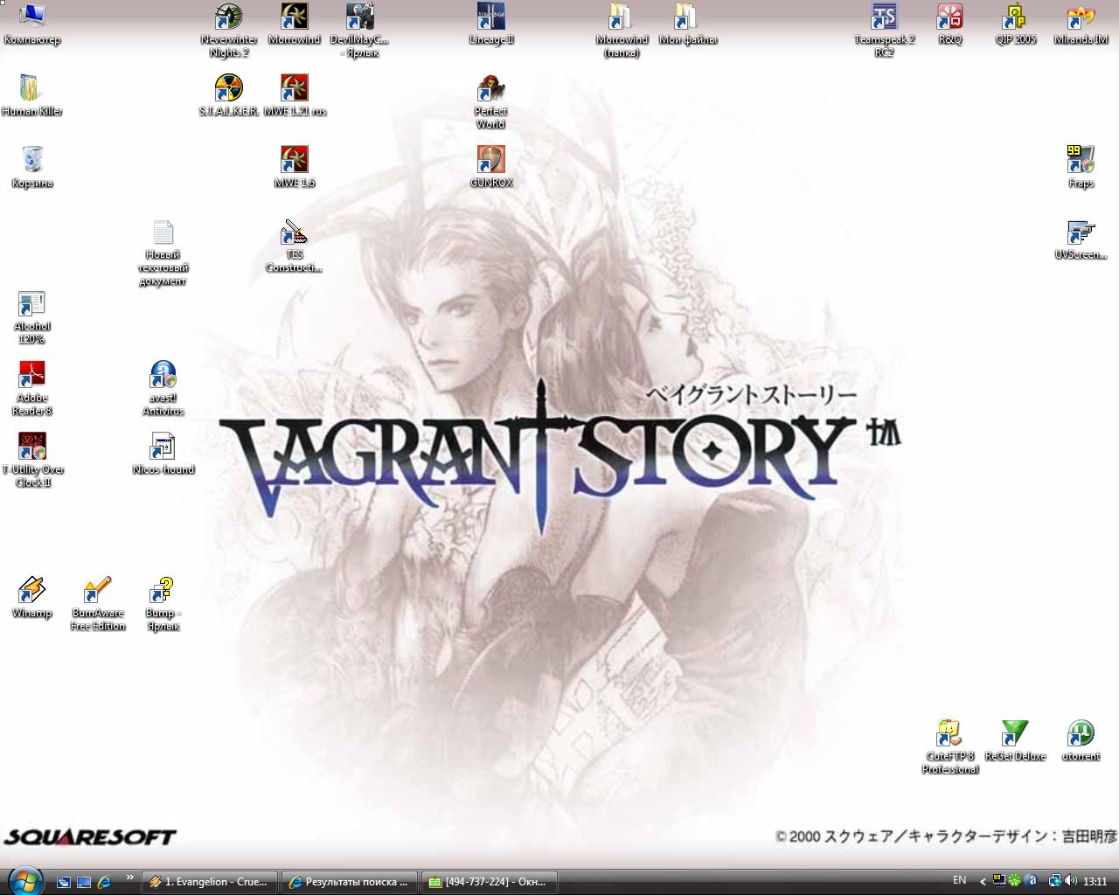Launch Adobe Reader 8

click(x=31, y=389)
